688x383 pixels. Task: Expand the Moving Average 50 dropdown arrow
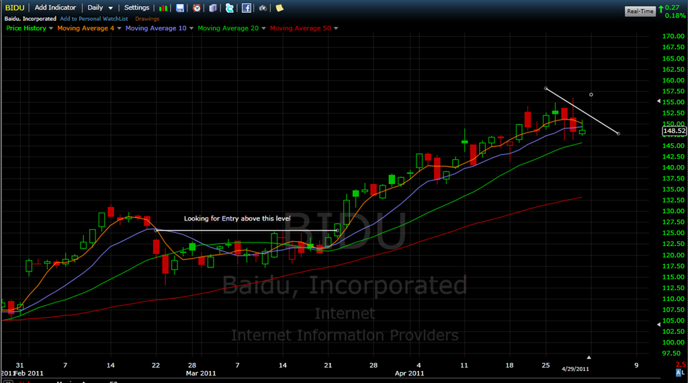pyautogui.click(x=336, y=28)
